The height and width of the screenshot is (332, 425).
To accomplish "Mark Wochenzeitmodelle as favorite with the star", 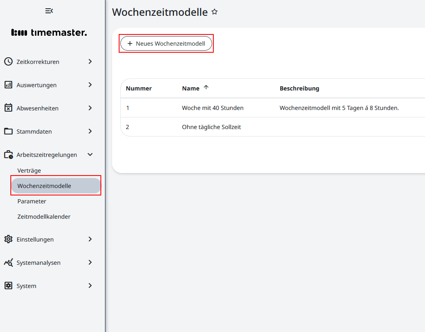I will tap(215, 12).
